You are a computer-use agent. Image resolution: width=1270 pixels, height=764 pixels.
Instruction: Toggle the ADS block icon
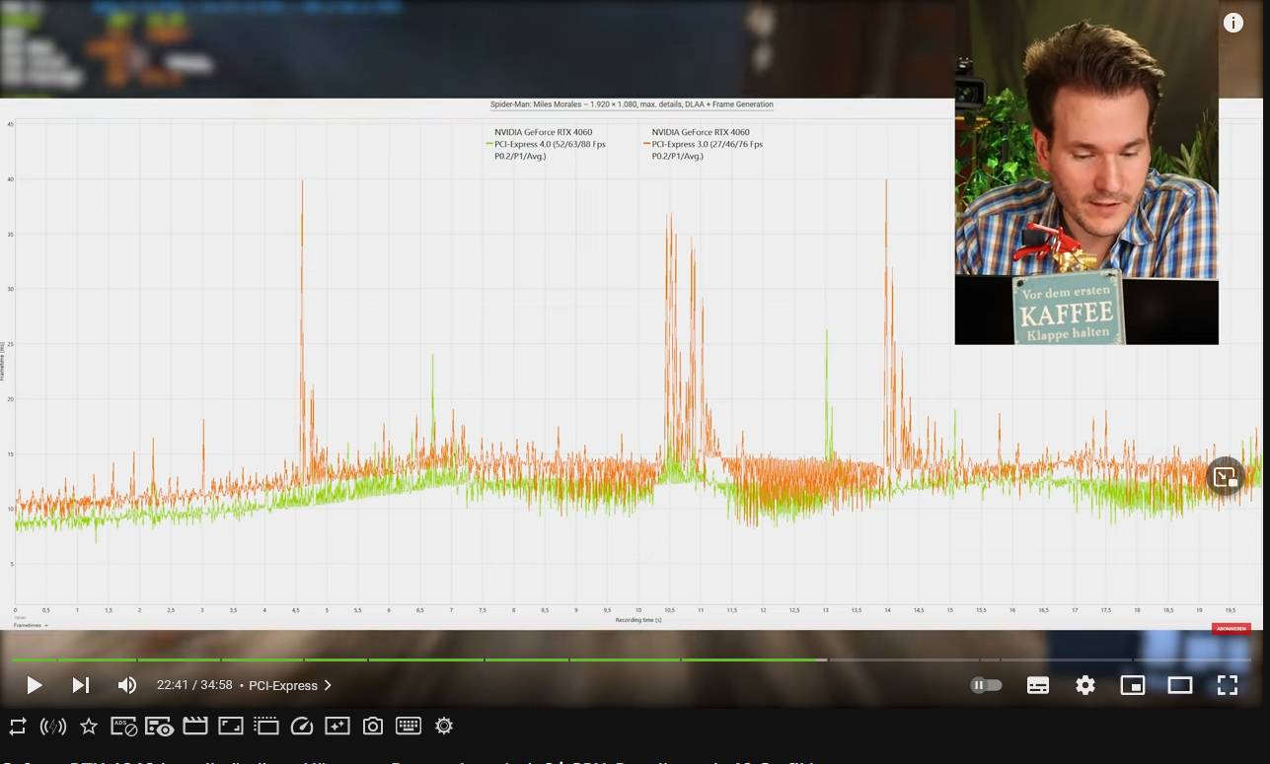click(x=123, y=727)
